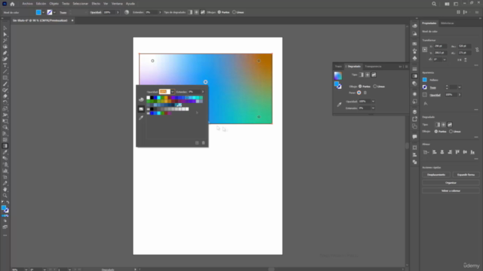Select the Selection tool arrow
This screenshot has width=483, height=271.
(x=5, y=28)
